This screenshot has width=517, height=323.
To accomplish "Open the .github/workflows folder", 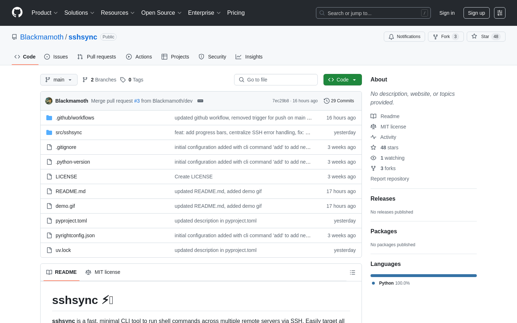I will pyautogui.click(x=75, y=118).
